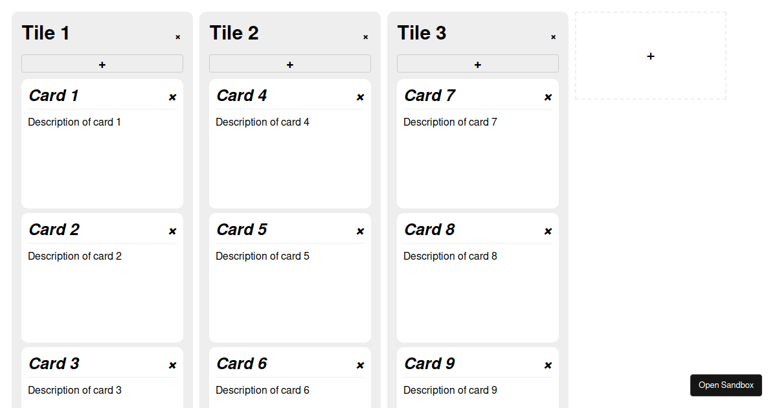Image resolution: width=777 pixels, height=408 pixels.
Task: Add a new card to Tile 3
Action: 477,63
